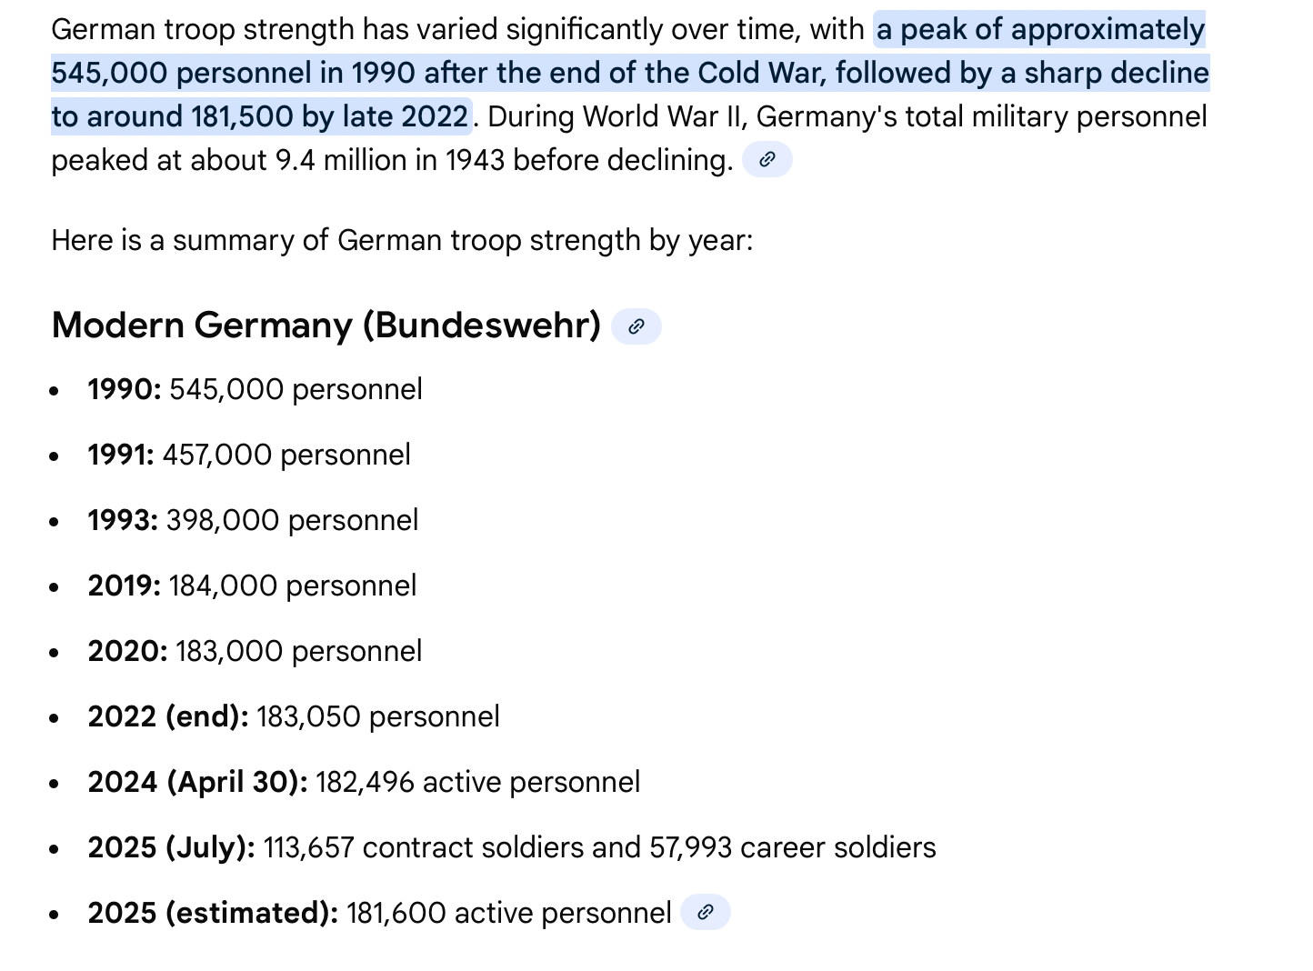Click the "1990:" bold label in the list
This screenshot has width=1313, height=971.
coord(125,389)
